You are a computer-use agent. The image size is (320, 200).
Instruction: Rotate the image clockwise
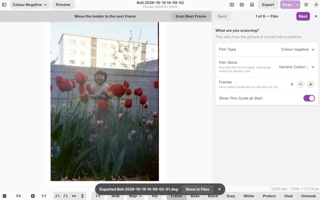65,196
